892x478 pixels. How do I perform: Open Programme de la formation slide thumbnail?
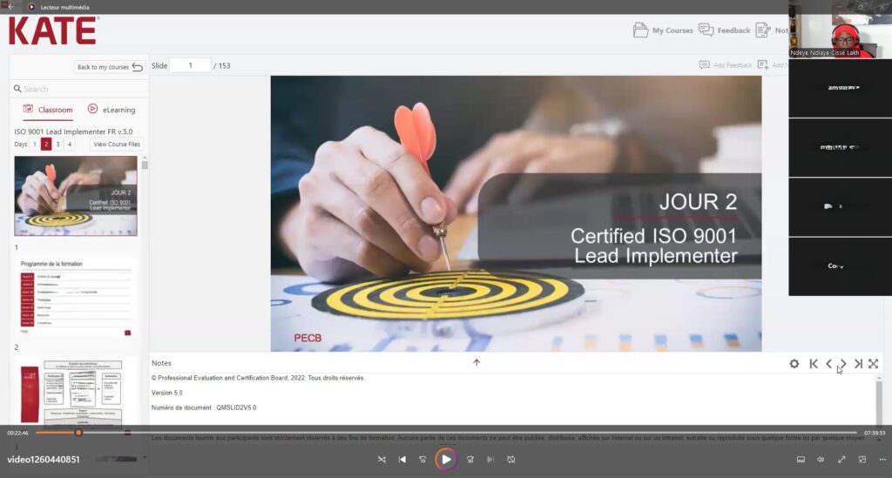pyautogui.click(x=76, y=297)
